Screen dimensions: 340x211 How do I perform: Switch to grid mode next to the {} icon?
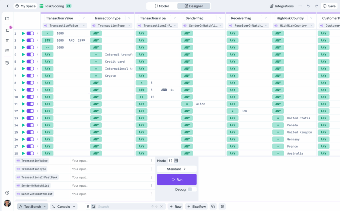tap(176, 161)
